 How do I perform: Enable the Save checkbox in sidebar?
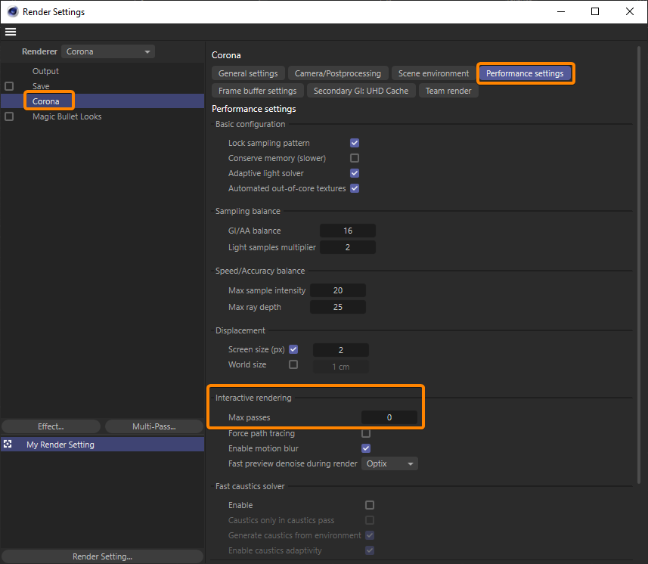9,86
